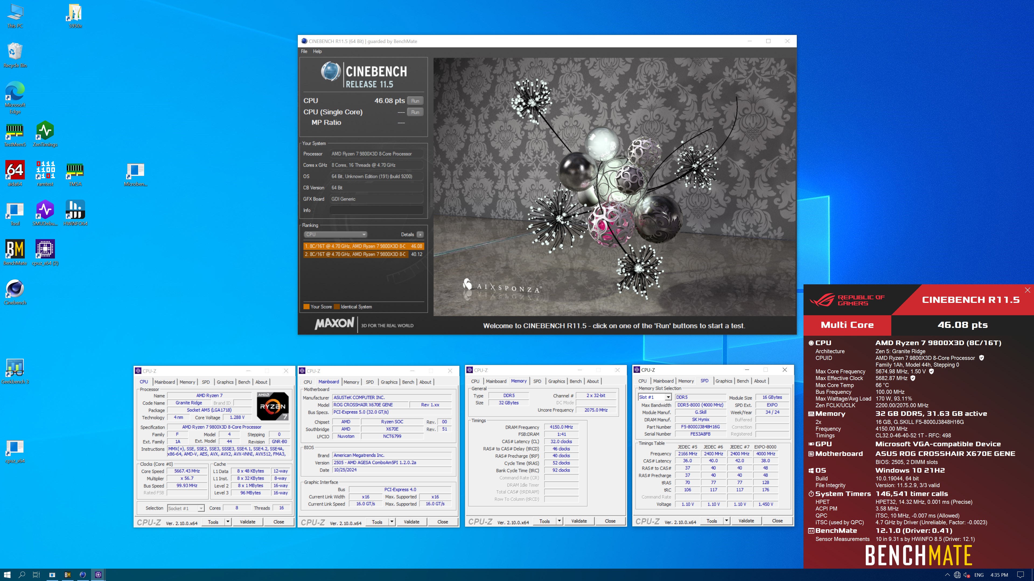
Task: Click Validate in the first CPU-Z window
Action: click(248, 522)
